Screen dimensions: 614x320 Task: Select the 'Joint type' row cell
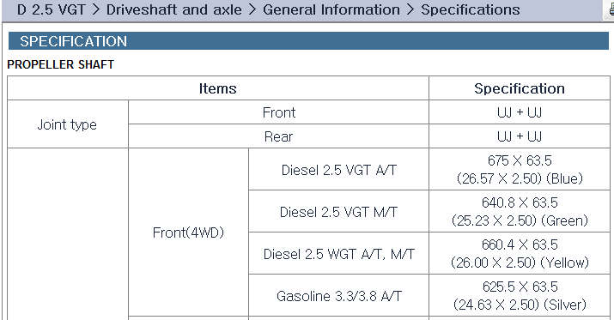[67, 124]
